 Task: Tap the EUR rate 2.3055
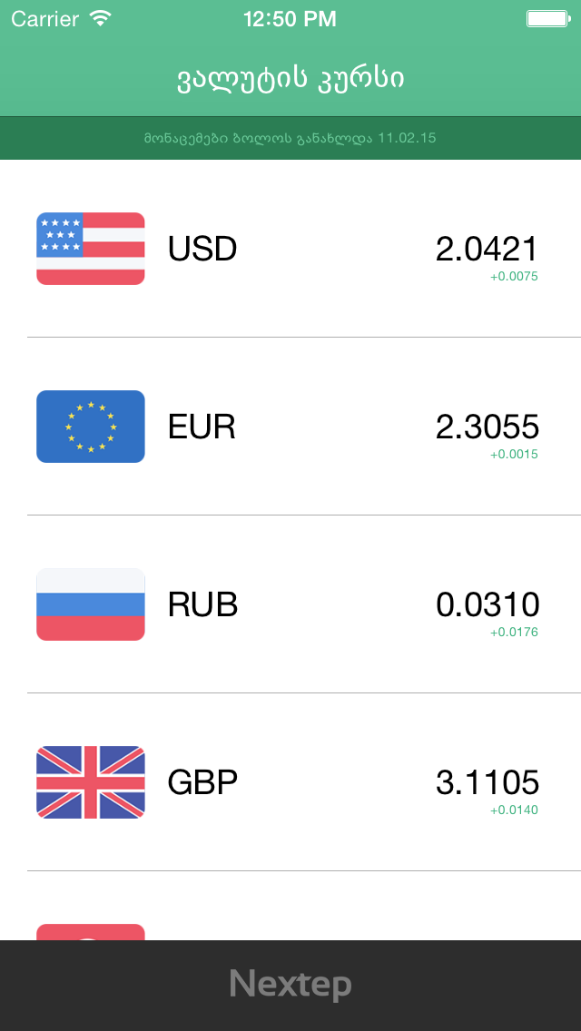pos(487,427)
